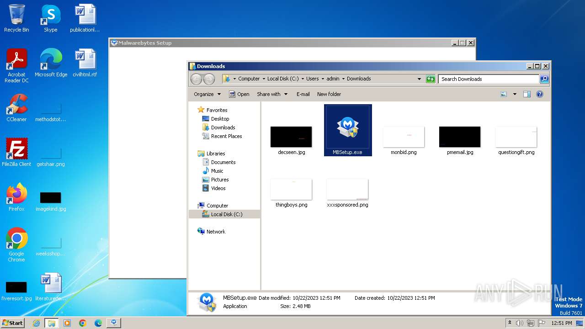Image resolution: width=585 pixels, height=329 pixels.
Task: Expand the Users breadcrumb arrow
Action: 323,79
